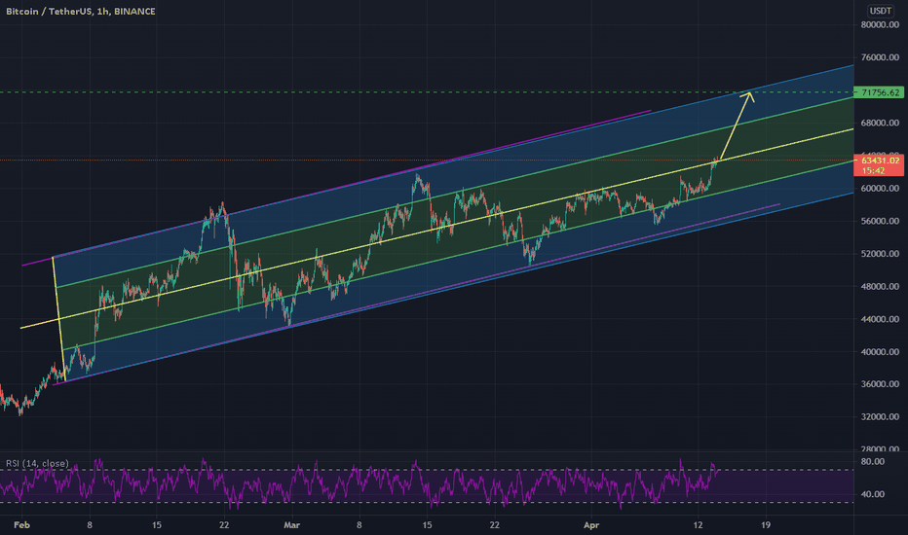
Task: Click the 36000.00 price axis label
Action: click(880, 384)
